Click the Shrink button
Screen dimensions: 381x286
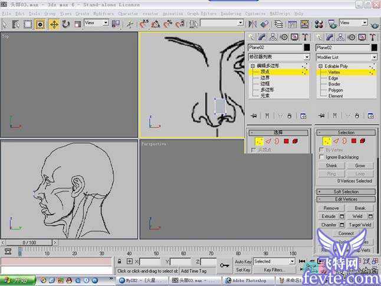tap(331, 166)
